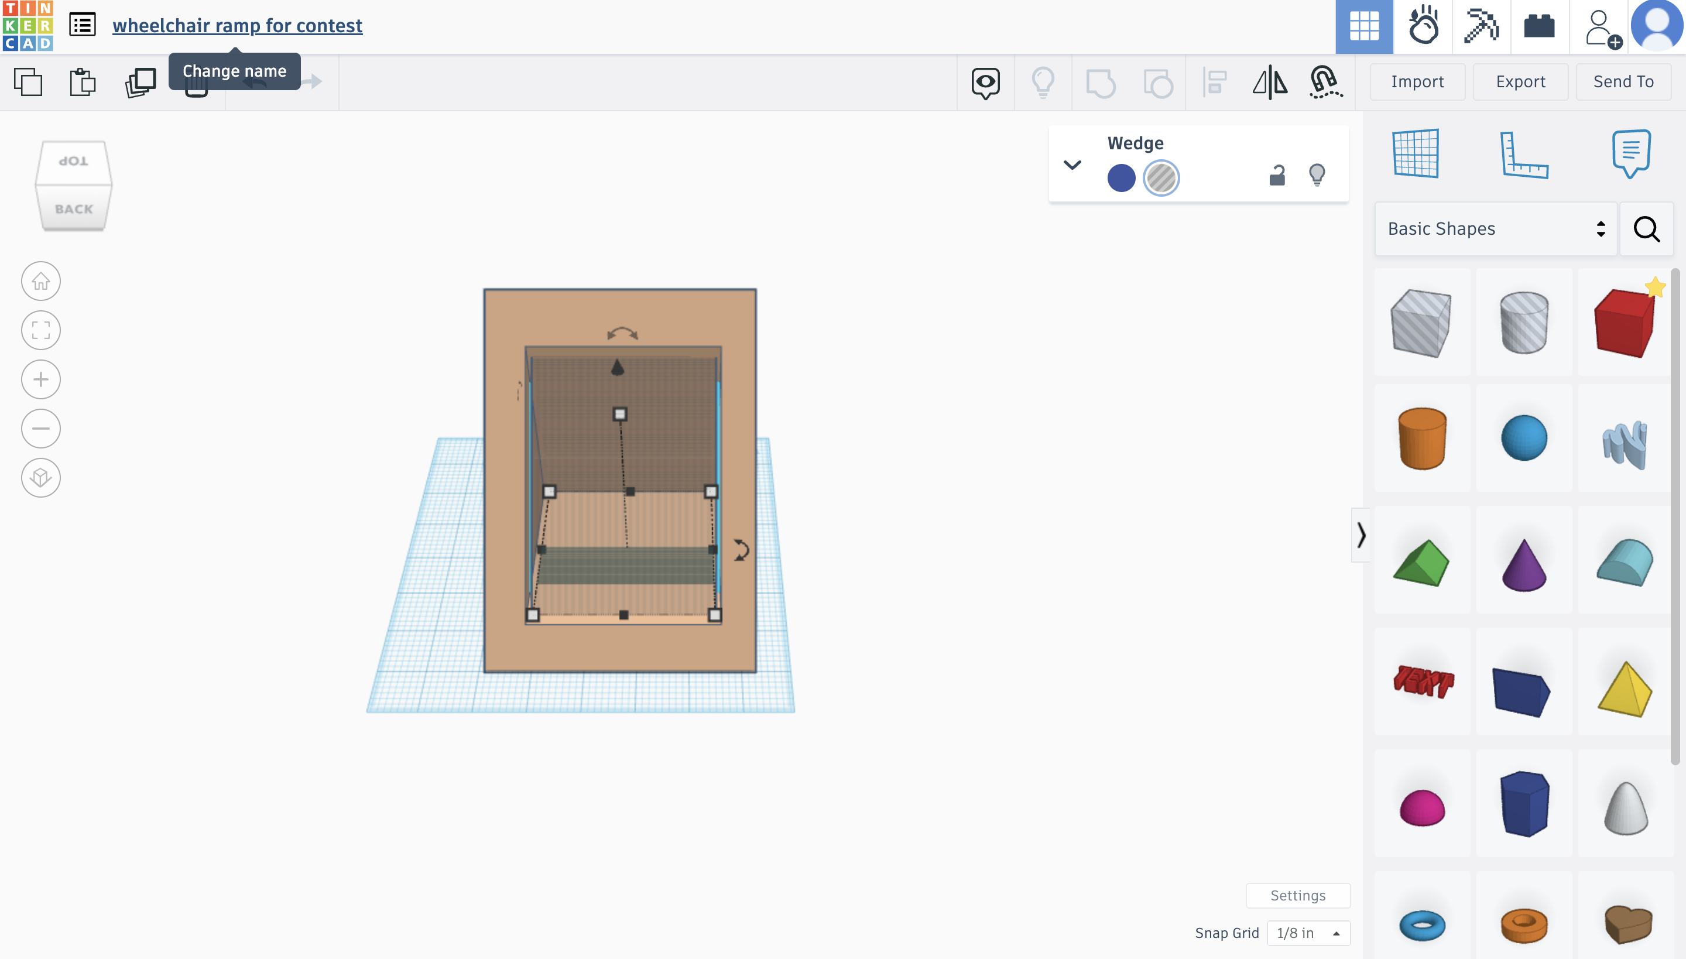Screen dimensions: 1686x959
Task: Toggle the hole material toggle for wedge
Action: point(1160,177)
